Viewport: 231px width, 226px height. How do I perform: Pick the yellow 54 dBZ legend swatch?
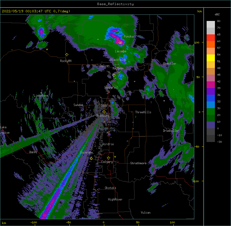pos(211,58)
